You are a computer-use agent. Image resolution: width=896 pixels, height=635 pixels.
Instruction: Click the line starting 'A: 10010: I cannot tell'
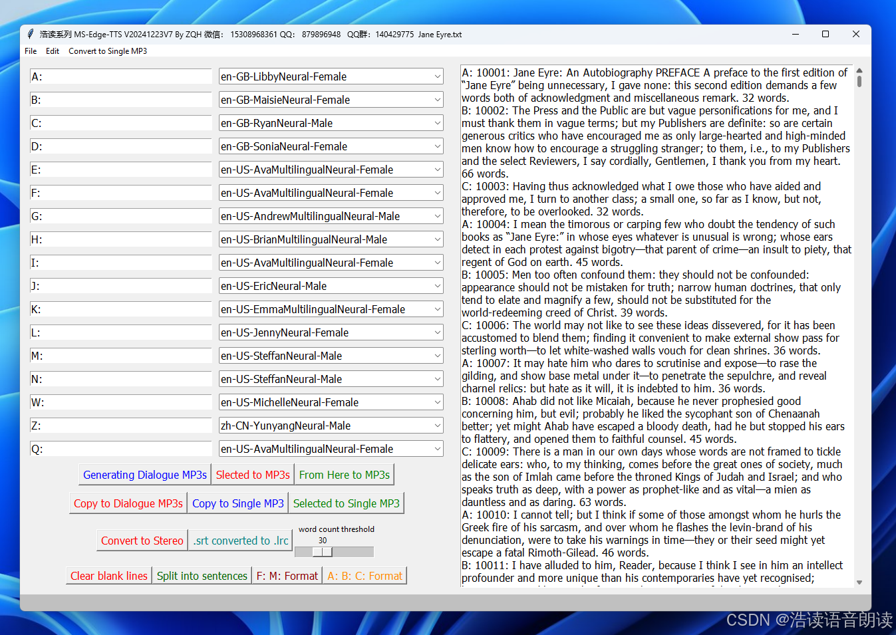click(651, 515)
